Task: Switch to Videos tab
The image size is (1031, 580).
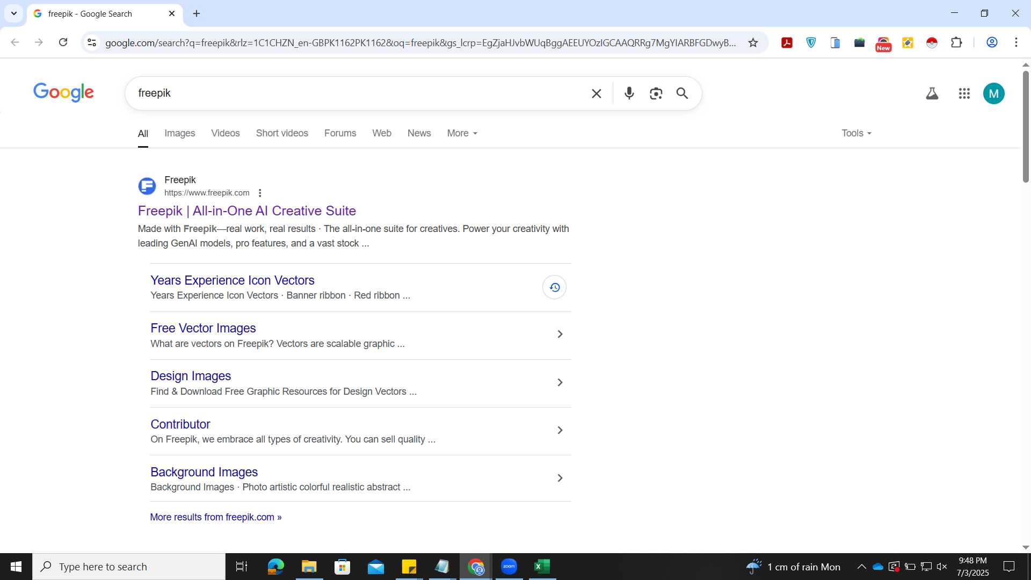Action: coord(225,133)
